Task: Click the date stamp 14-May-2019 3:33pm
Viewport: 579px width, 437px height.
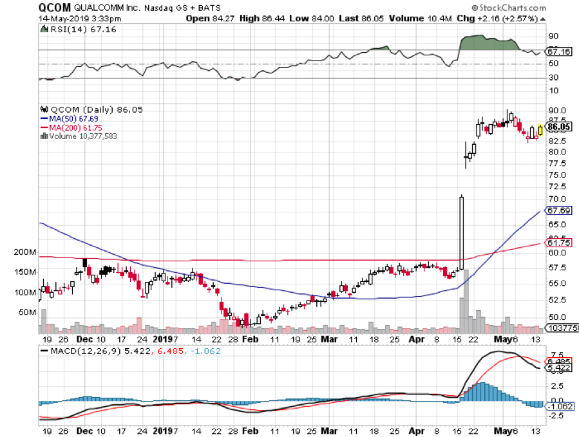Action: click(80, 19)
